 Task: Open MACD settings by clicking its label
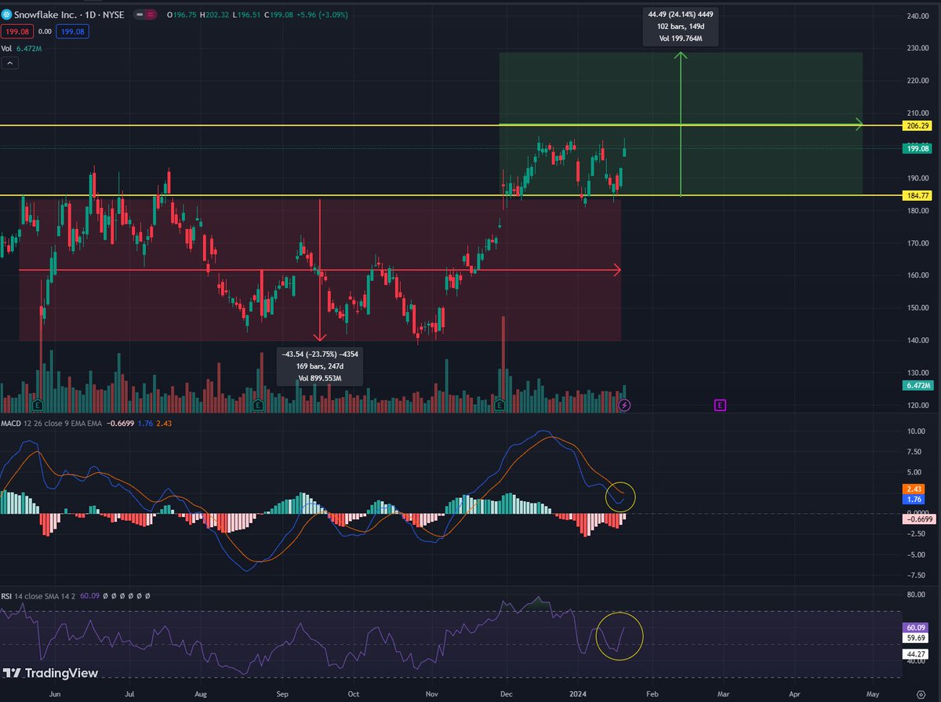pyautogui.click(x=9, y=423)
